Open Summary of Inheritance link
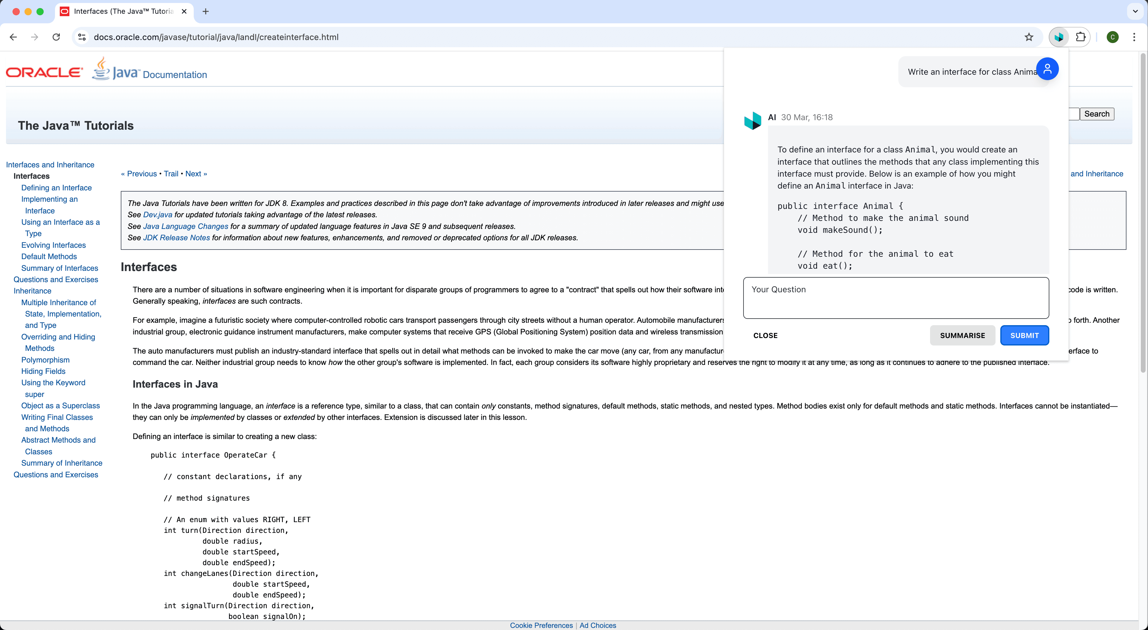This screenshot has height=630, width=1148. click(x=62, y=463)
